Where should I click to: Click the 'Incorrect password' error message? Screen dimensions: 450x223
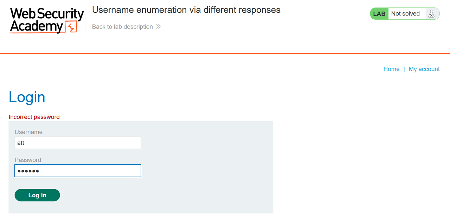point(34,117)
